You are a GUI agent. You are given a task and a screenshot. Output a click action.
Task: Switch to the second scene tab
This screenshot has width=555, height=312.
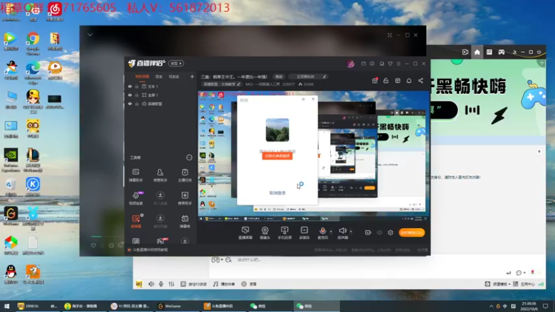pos(159,76)
